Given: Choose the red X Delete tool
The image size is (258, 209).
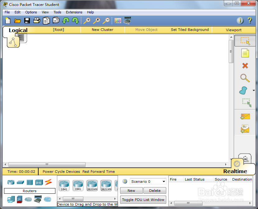Looking at the screenshot, I should click(x=245, y=66).
